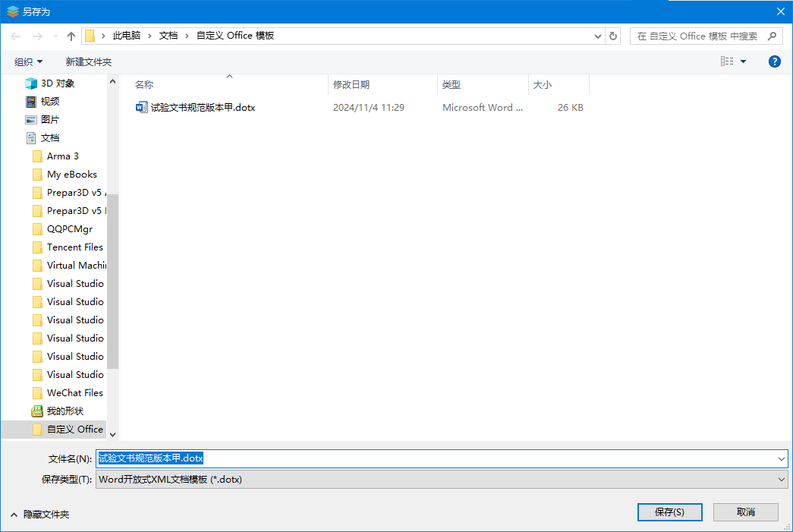Image resolution: width=793 pixels, height=532 pixels.
Task: Click navigation pane scroll down arrow
Action: pyautogui.click(x=113, y=434)
